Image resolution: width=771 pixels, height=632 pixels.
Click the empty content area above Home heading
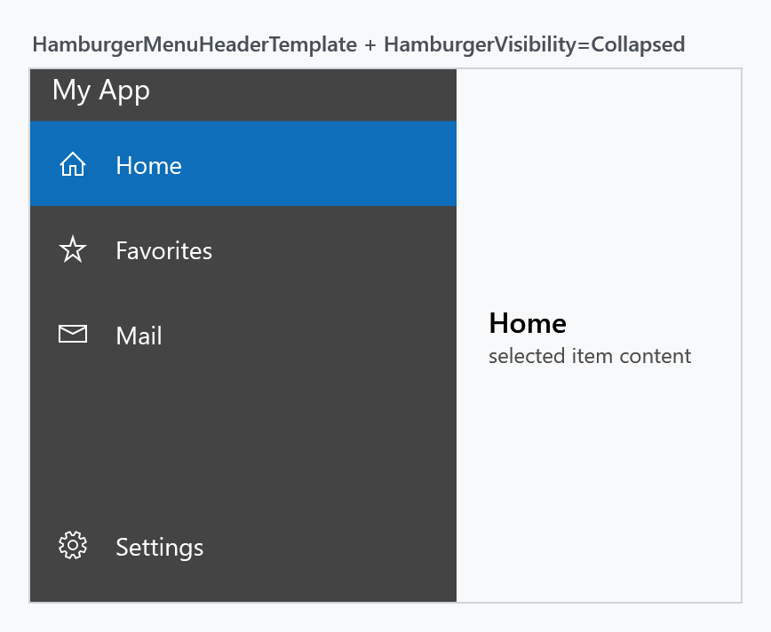point(599,189)
